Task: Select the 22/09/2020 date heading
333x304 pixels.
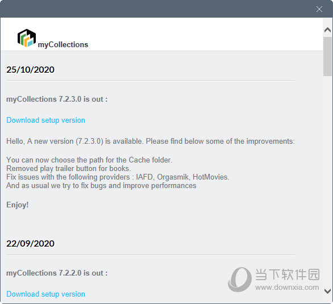Action: [30, 244]
